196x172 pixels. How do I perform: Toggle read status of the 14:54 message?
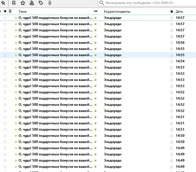(95, 61)
